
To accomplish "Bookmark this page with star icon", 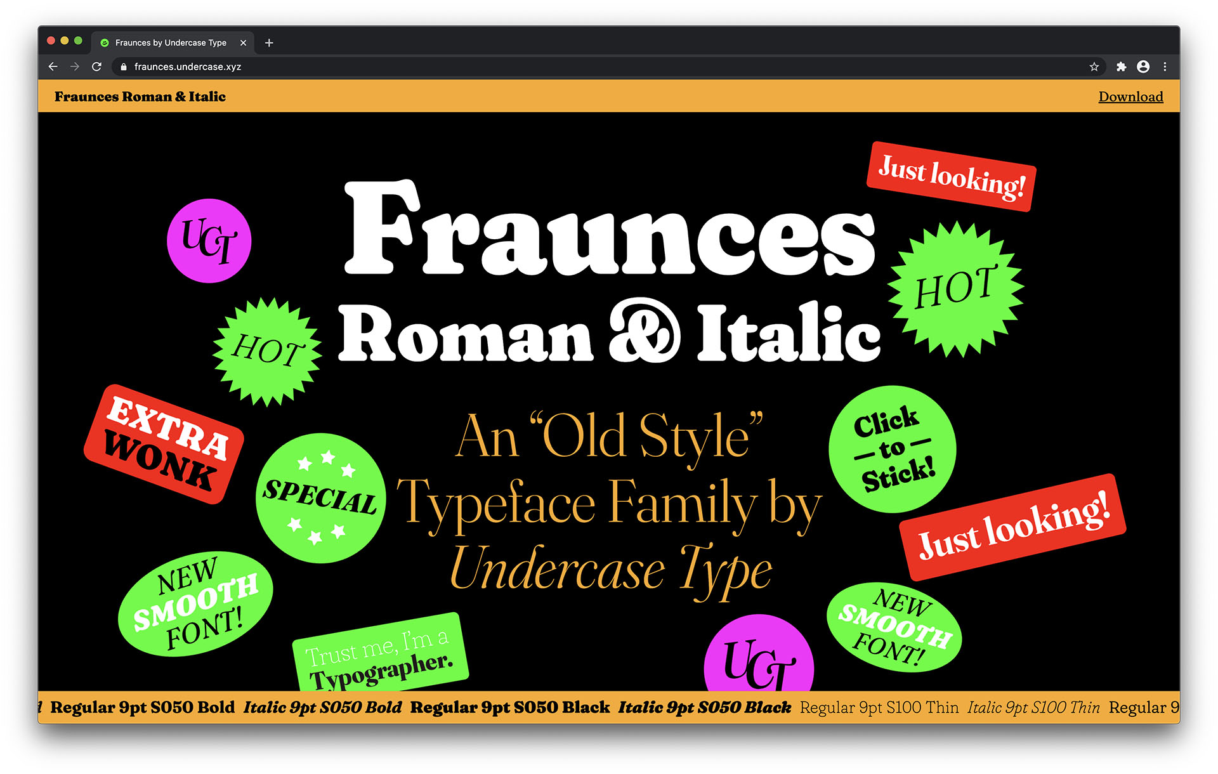I will 1094,67.
